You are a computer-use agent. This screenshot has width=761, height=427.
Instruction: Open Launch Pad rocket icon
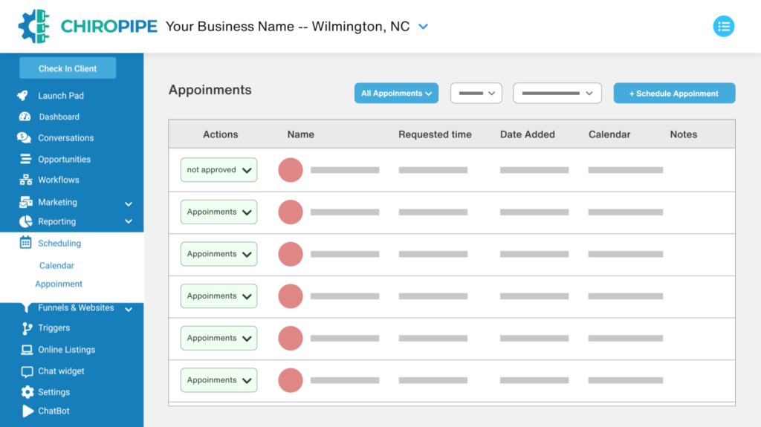(x=23, y=96)
